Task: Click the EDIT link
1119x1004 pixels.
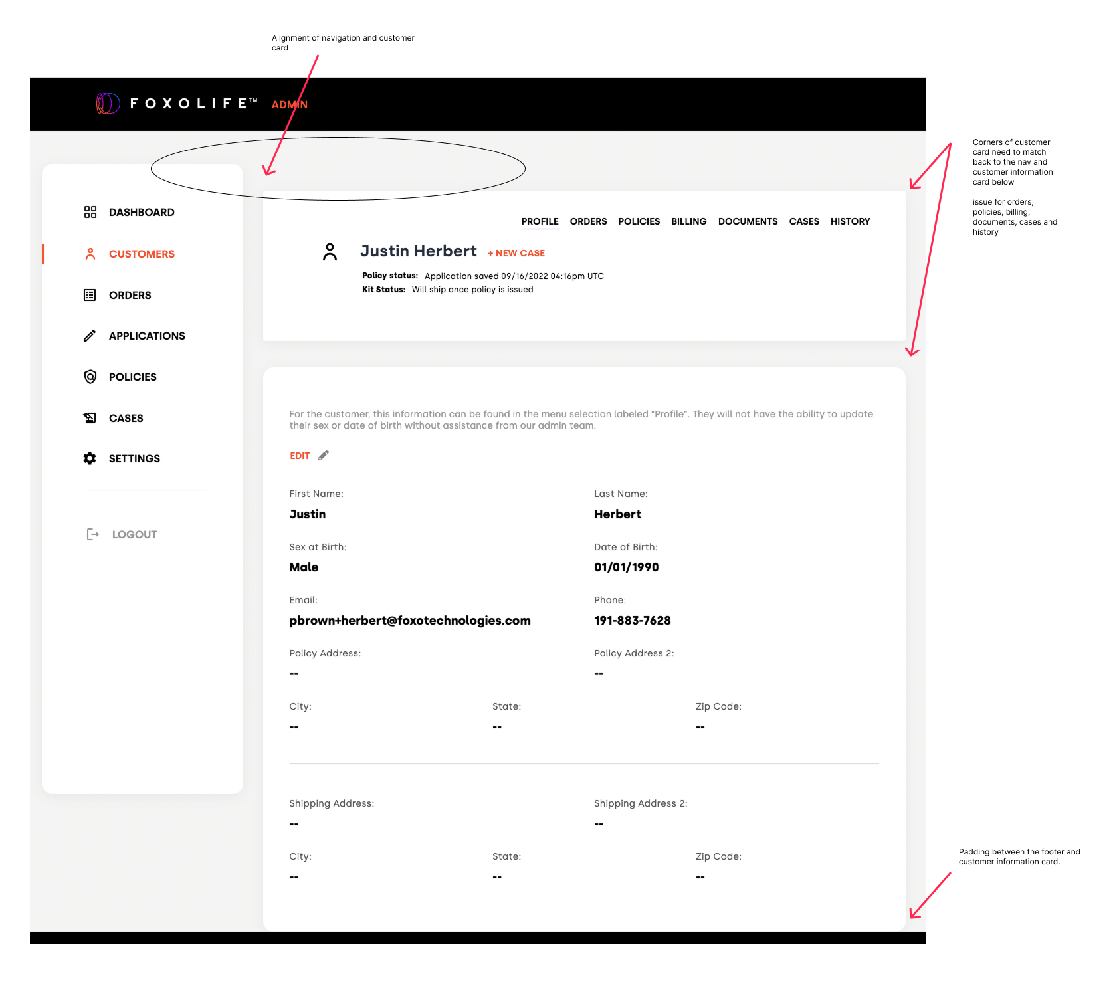Action: pyautogui.click(x=300, y=456)
